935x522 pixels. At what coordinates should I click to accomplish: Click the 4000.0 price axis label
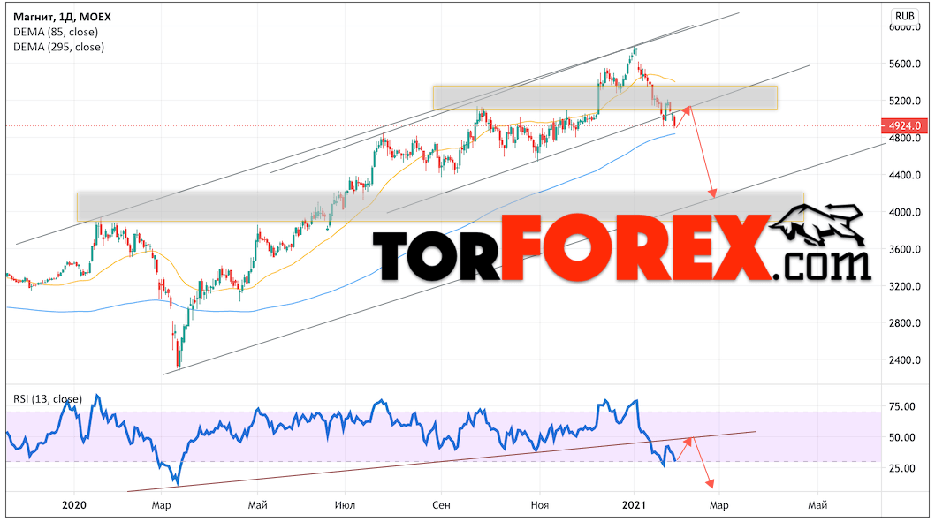pos(905,212)
